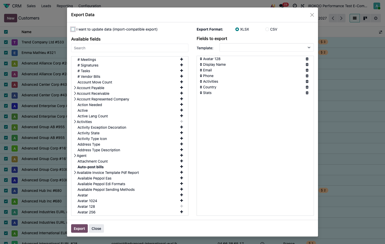Image resolution: width=385 pixels, height=244 pixels.
Task: Remove Display Name with trash icon
Action: pyautogui.click(x=307, y=64)
